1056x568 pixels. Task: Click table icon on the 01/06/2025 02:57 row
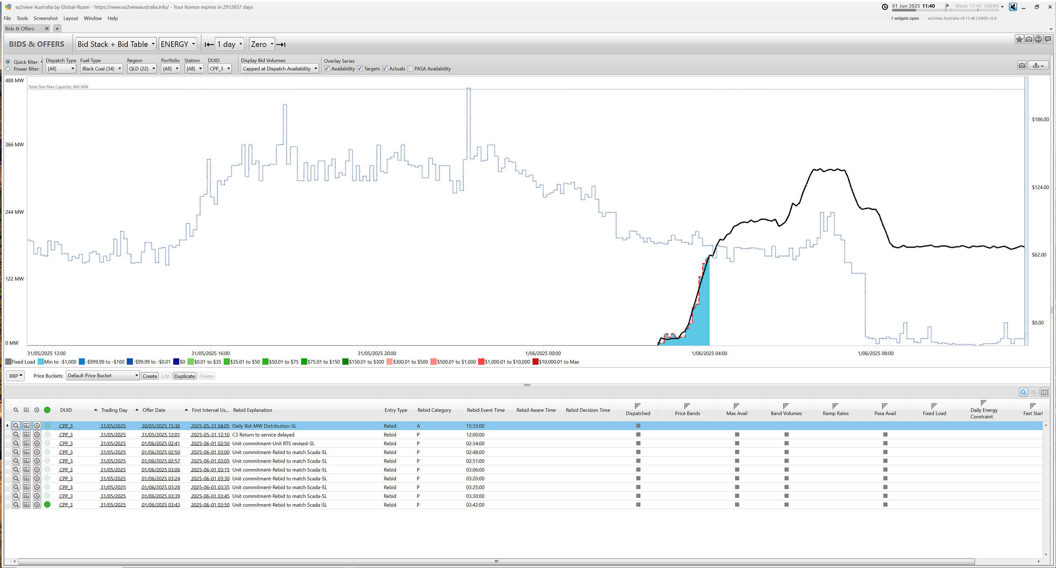26,461
